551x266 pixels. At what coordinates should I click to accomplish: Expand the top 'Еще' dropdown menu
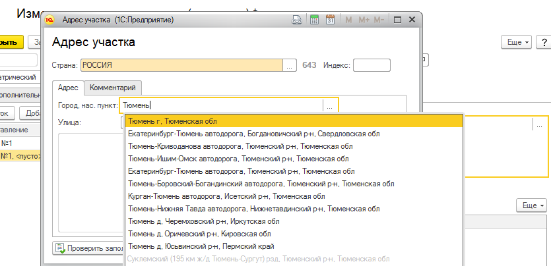(x=517, y=42)
